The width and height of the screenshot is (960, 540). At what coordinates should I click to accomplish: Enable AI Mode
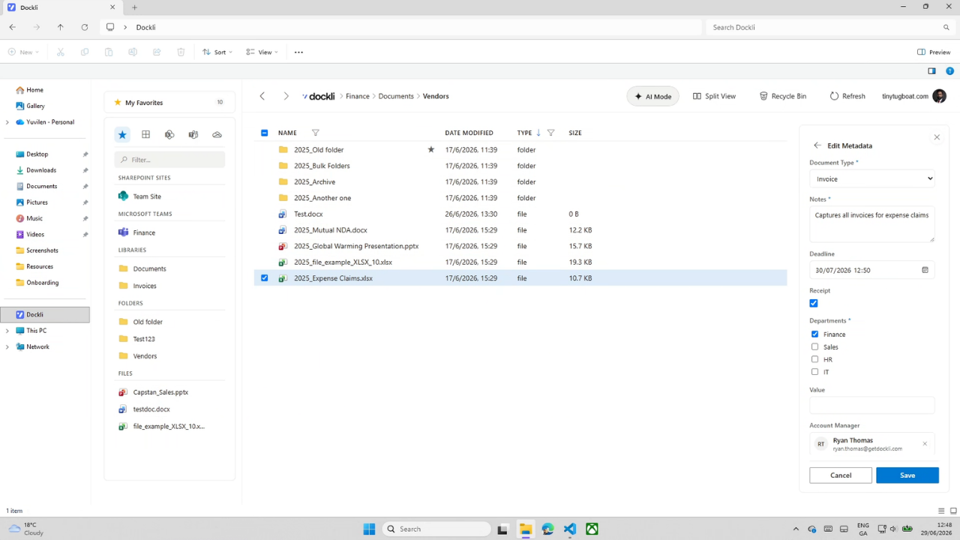tap(653, 96)
